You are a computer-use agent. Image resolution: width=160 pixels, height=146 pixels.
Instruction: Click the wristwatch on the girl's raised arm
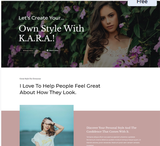(54, 123)
